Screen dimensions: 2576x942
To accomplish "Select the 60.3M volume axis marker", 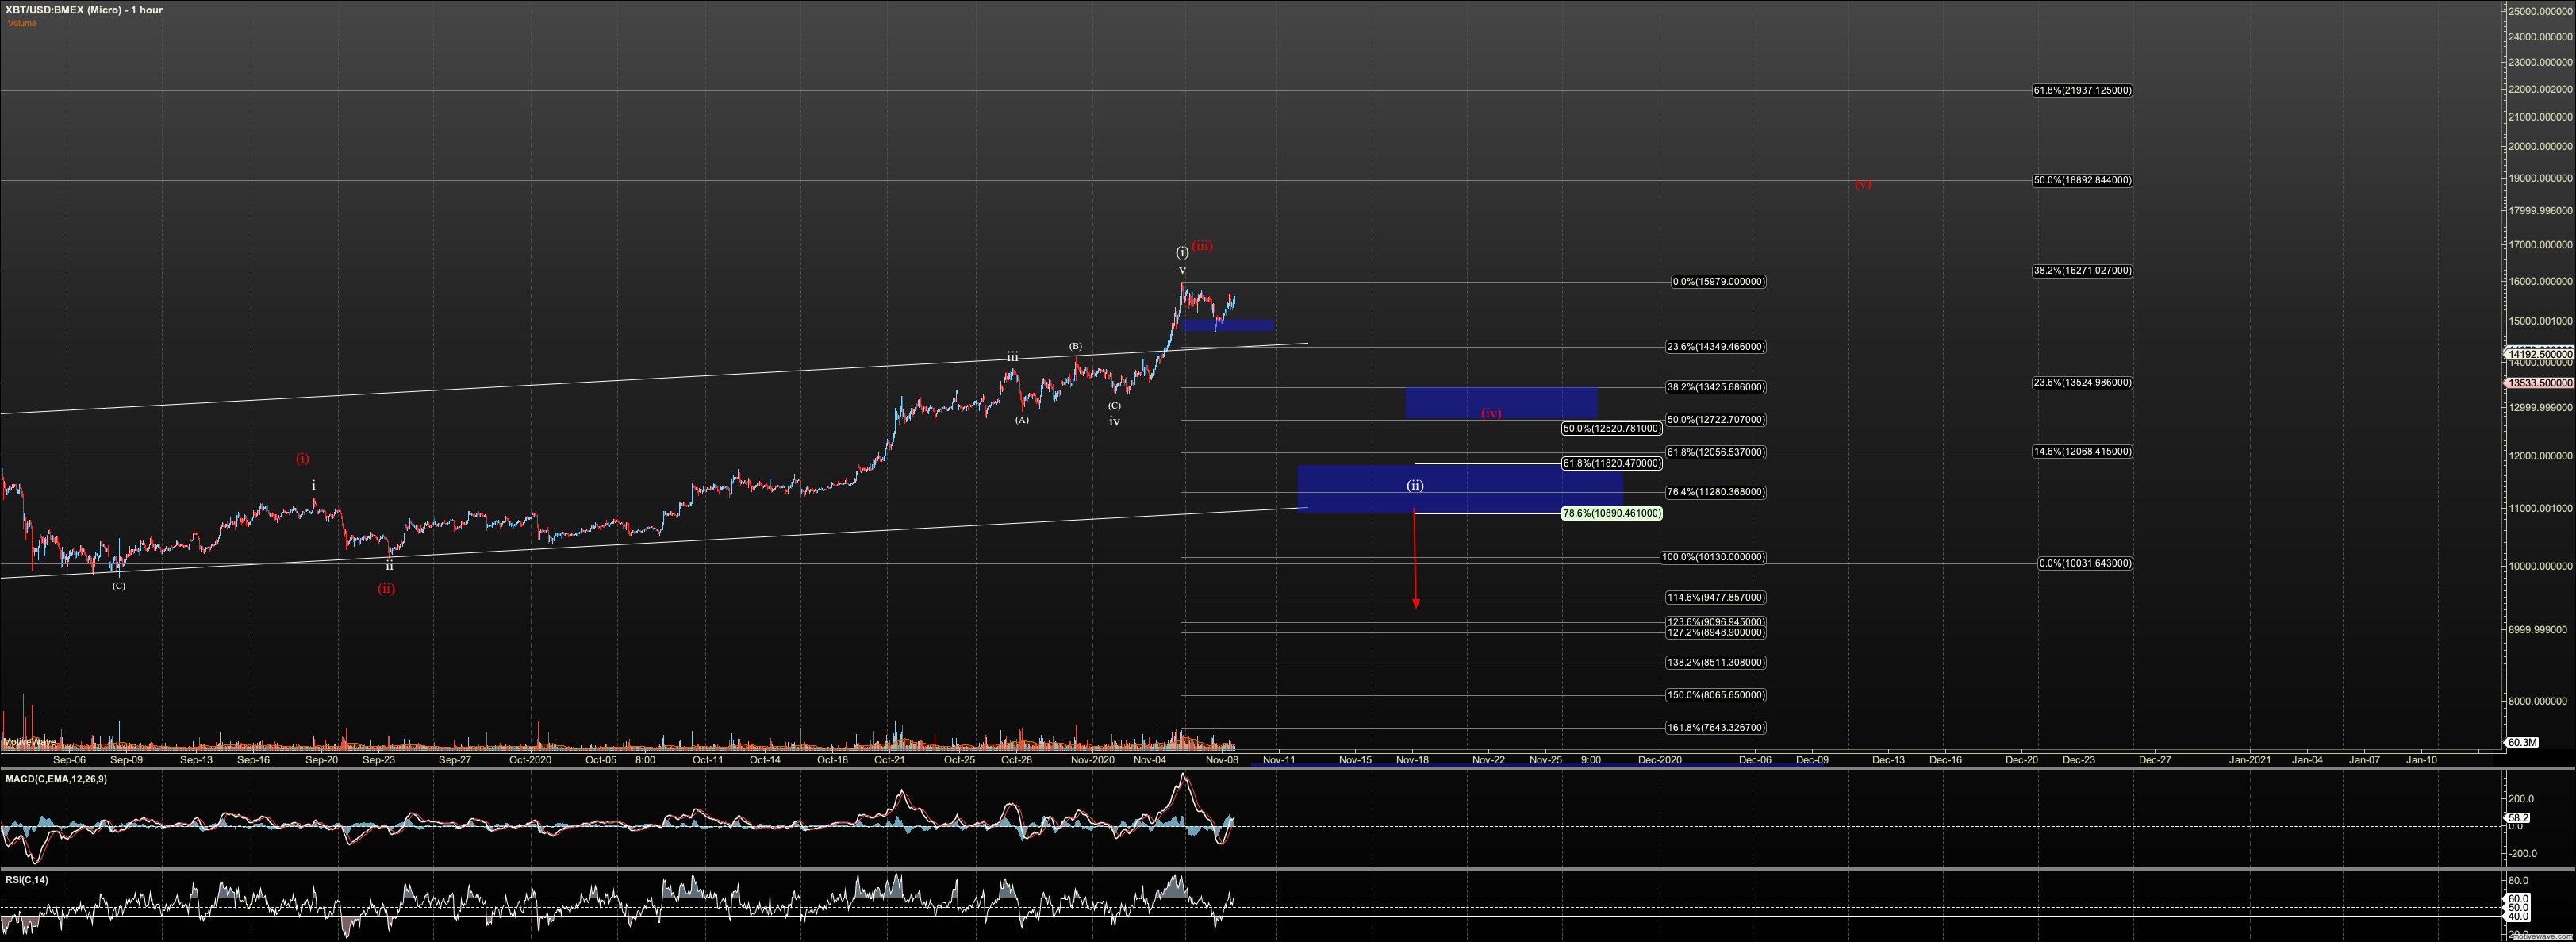I will [2522, 742].
